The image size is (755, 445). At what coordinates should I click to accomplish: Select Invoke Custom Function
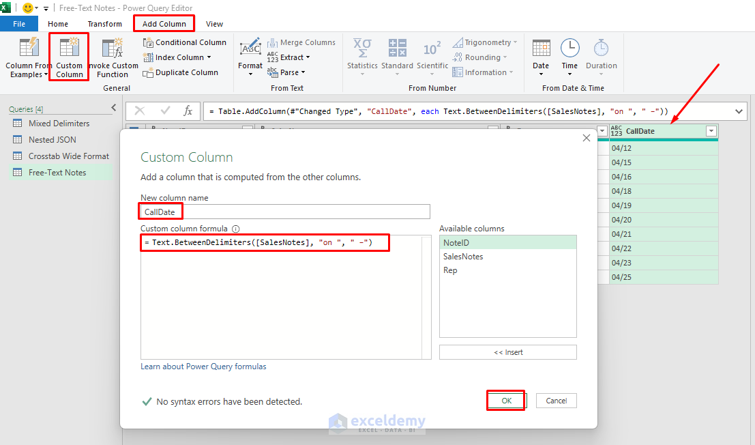(113, 57)
